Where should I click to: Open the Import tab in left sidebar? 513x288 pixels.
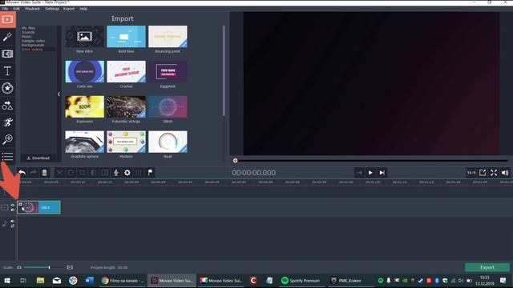[x=7, y=19]
